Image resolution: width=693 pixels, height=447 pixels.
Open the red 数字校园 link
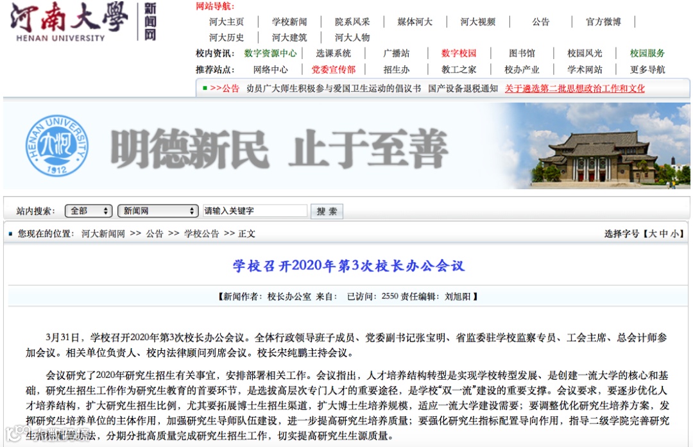click(x=459, y=53)
